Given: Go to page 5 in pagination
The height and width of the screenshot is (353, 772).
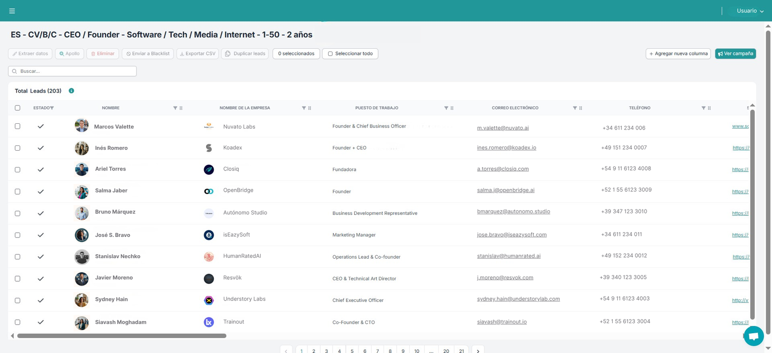Looking at the screenshot, I should tap(352, 351).
